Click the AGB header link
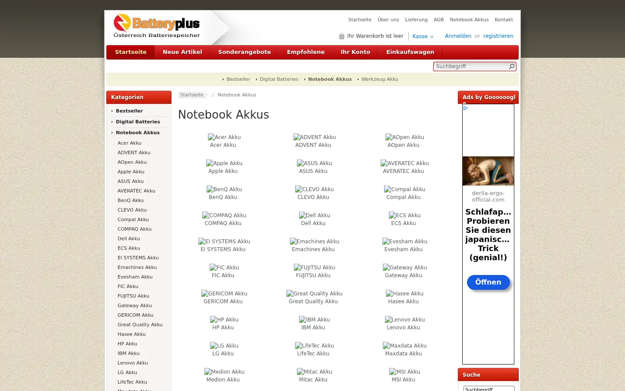Screen dimensions: 625x391 click(x=439, y=20)
